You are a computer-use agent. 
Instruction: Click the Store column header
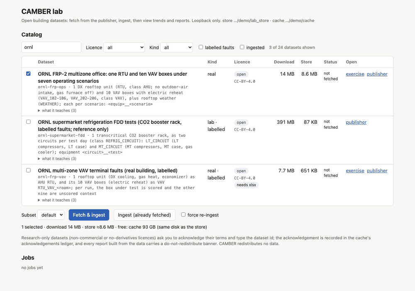click(306, 62)
